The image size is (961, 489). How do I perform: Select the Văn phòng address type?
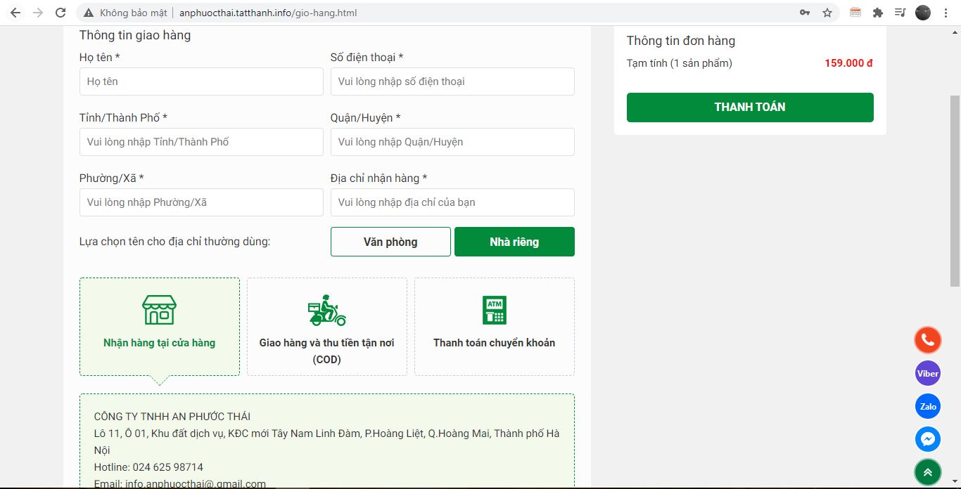(390, 242)
